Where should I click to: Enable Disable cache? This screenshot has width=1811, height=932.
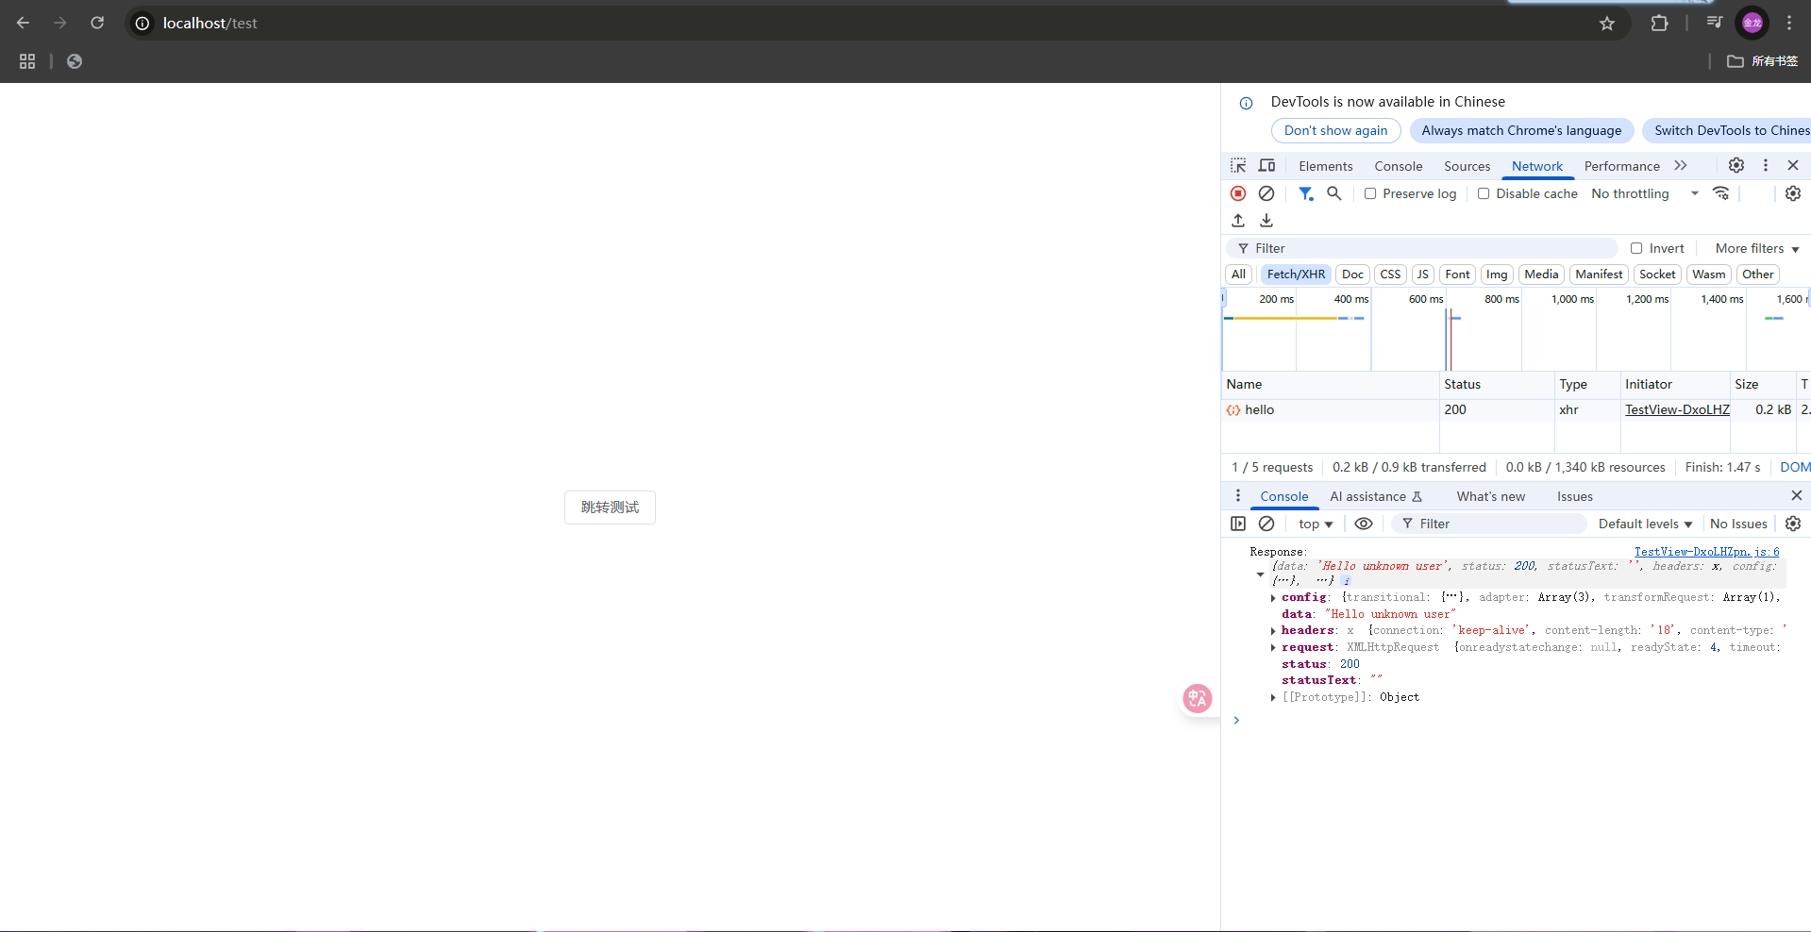pyautogui.click(x=1484, y=193)
